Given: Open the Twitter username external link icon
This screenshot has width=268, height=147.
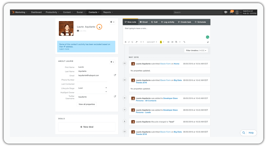Looking at the screenshot, I should (x=115, y=96).
